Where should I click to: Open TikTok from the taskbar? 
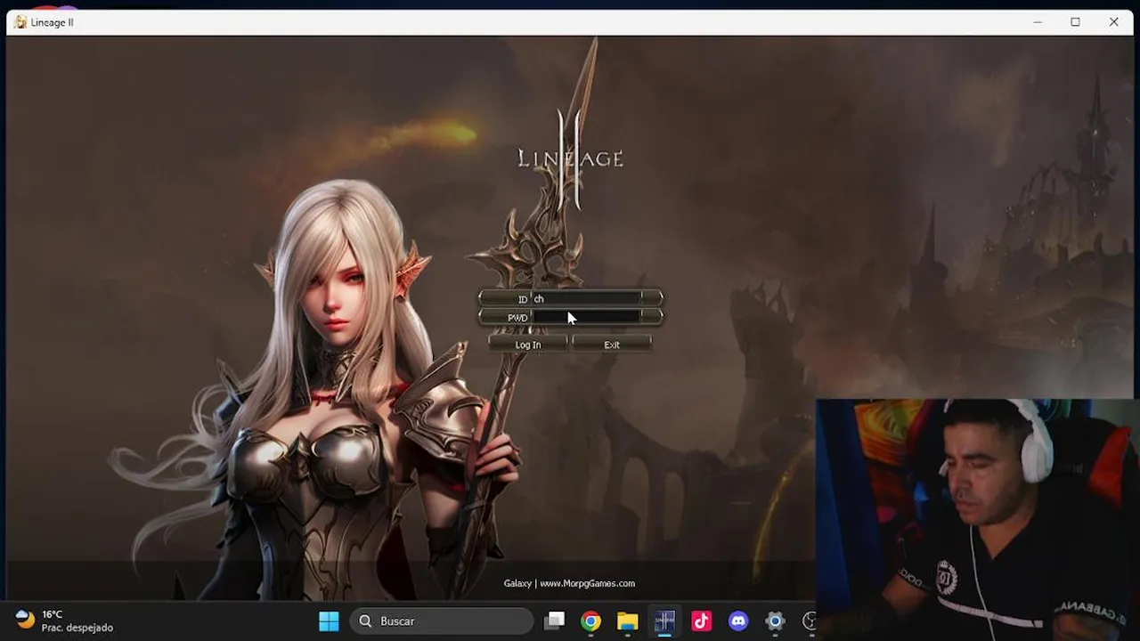tap(701, 621)
